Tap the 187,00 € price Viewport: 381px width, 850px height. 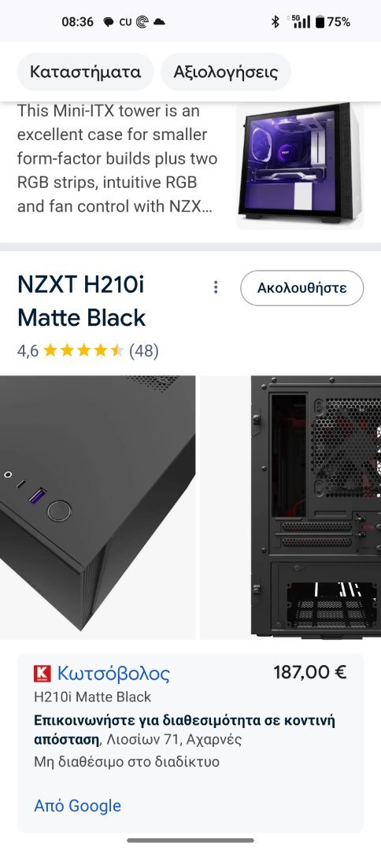pyautogui.click(x=310, y=672)
